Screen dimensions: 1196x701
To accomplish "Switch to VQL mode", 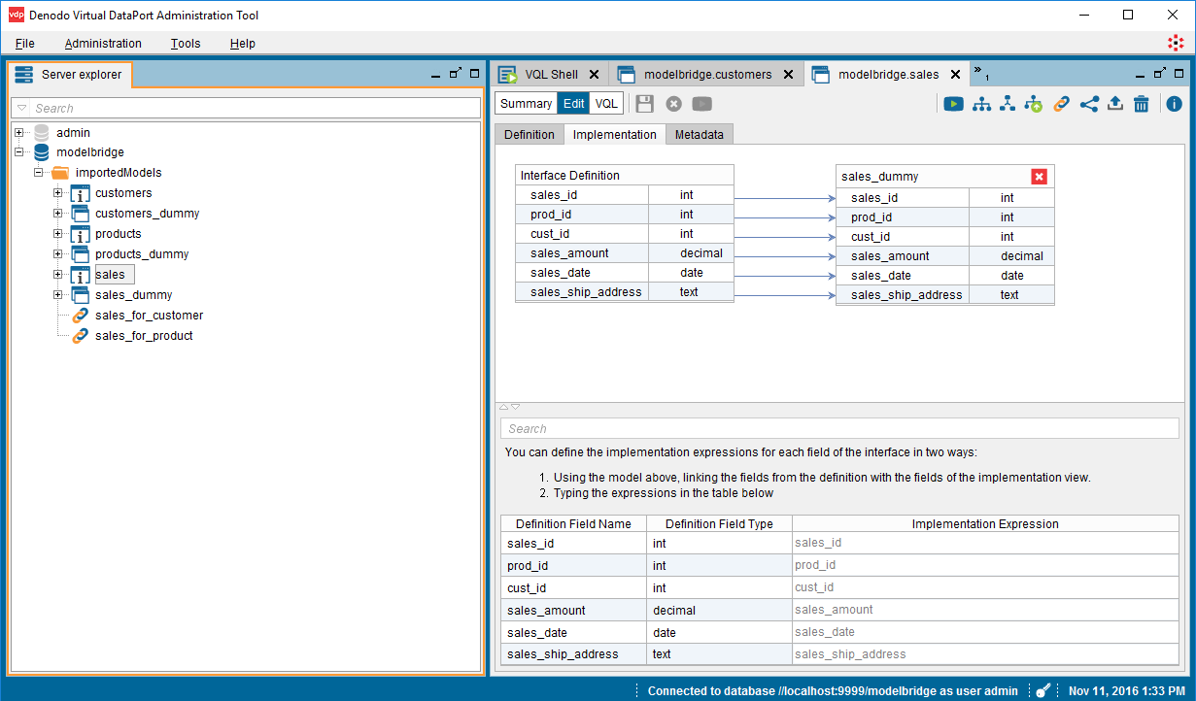I will [x=606, y=104].
